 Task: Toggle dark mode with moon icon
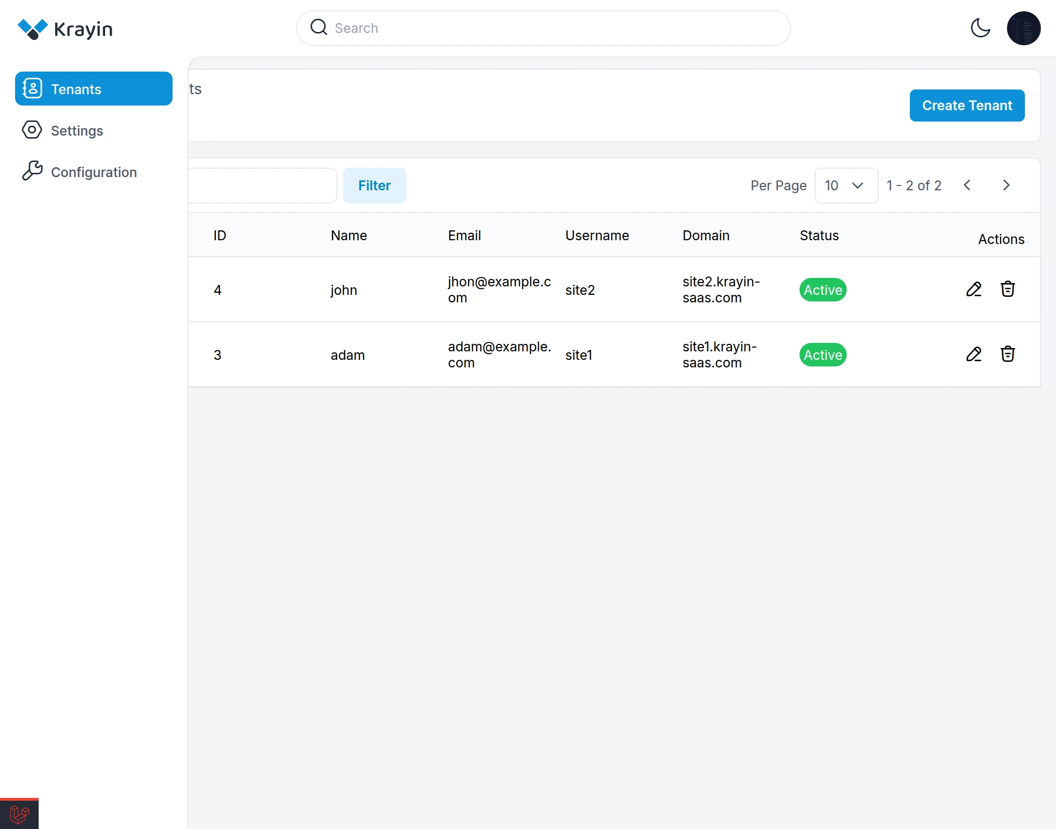tap(980, 28)
